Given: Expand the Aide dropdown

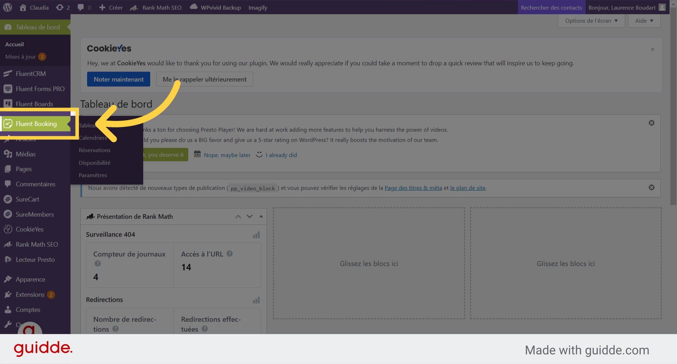Looking at the screenshot, I should coord(644,21).
